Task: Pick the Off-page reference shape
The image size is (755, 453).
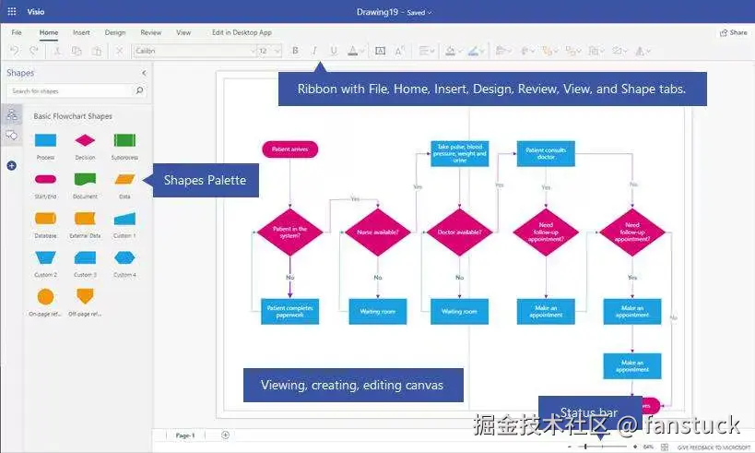Action: pos(85,296)
